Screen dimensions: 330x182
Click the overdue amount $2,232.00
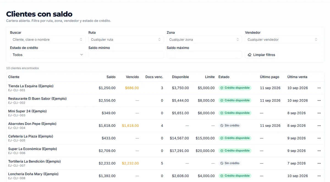[130, 163]
